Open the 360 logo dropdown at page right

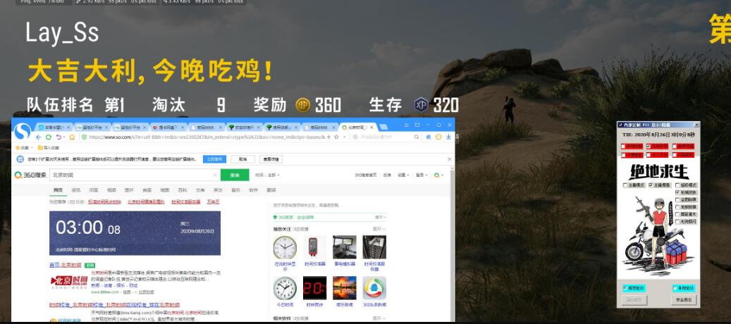point(438,175)
